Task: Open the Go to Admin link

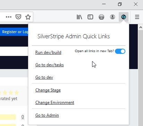Action: click(47, 115)
